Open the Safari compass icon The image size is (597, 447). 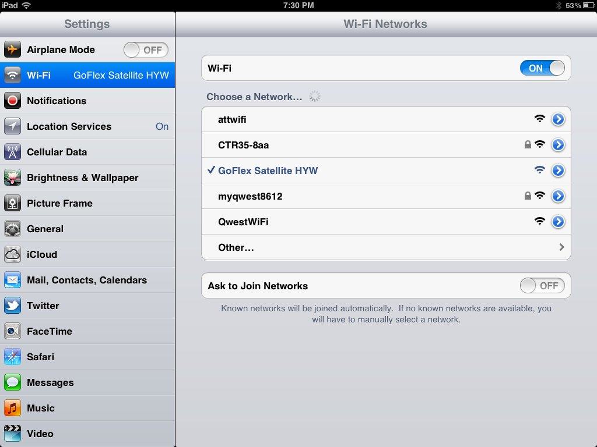pyautogui.click(x=12, y=357)
